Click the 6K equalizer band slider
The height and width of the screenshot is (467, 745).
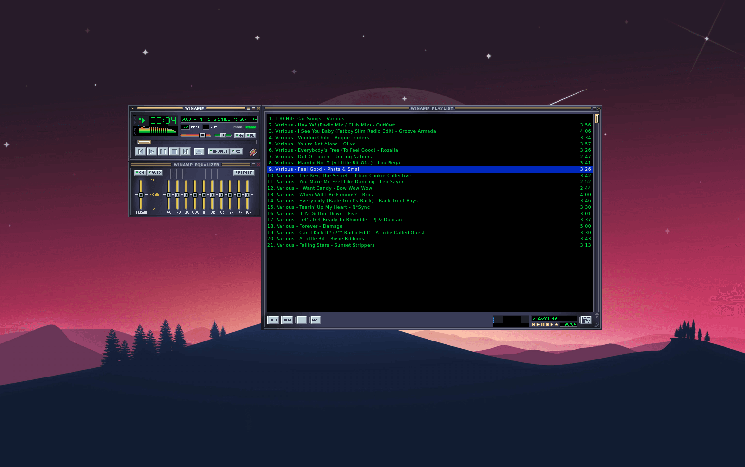coord(221,195)
